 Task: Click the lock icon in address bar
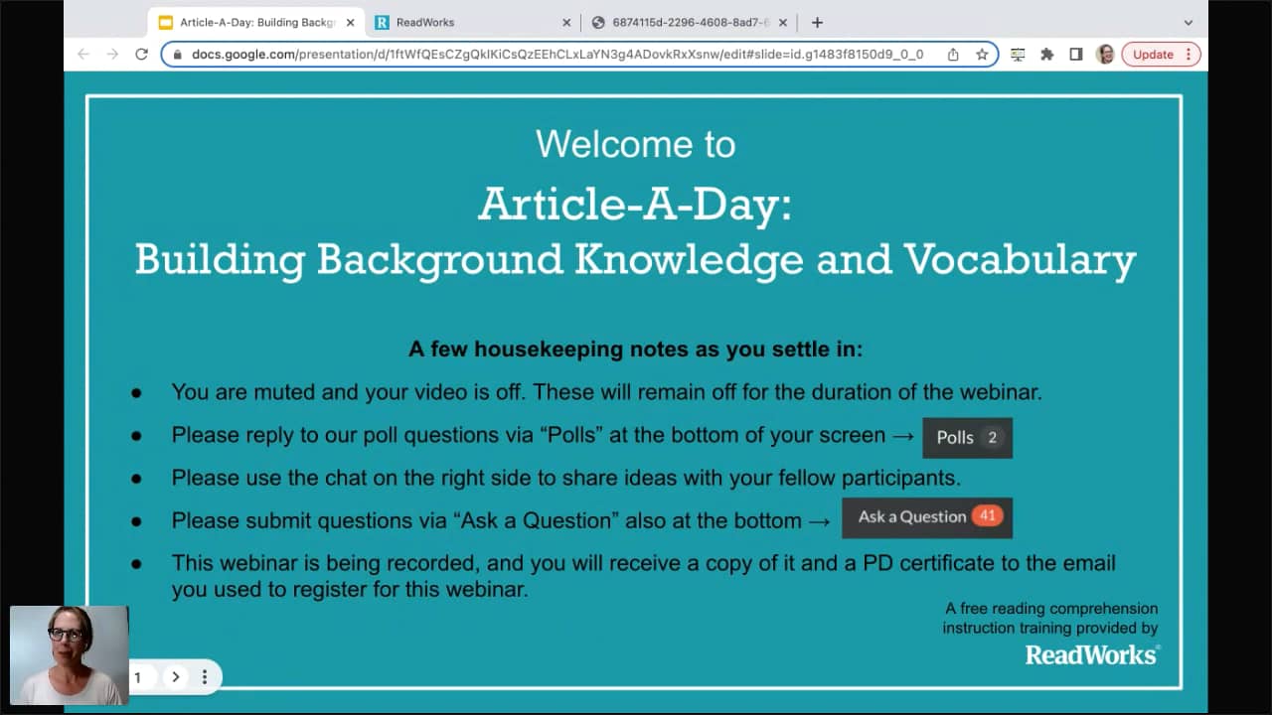[178, 55]
